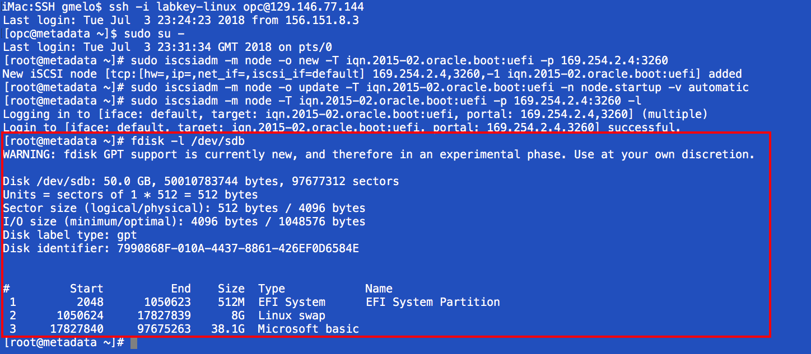Click the Linux swap partition type

click(x=291, y=315)
